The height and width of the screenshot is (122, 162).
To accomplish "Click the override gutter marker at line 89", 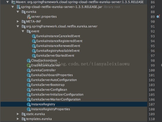I will [158, 17].
